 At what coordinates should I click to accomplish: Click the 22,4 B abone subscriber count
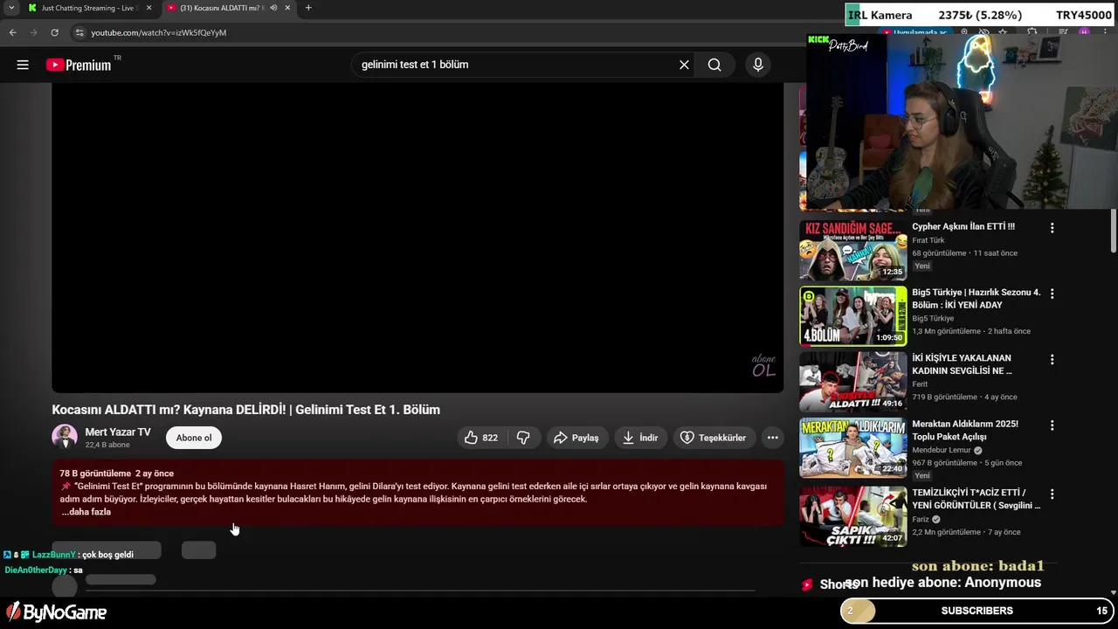coord(107,445)
